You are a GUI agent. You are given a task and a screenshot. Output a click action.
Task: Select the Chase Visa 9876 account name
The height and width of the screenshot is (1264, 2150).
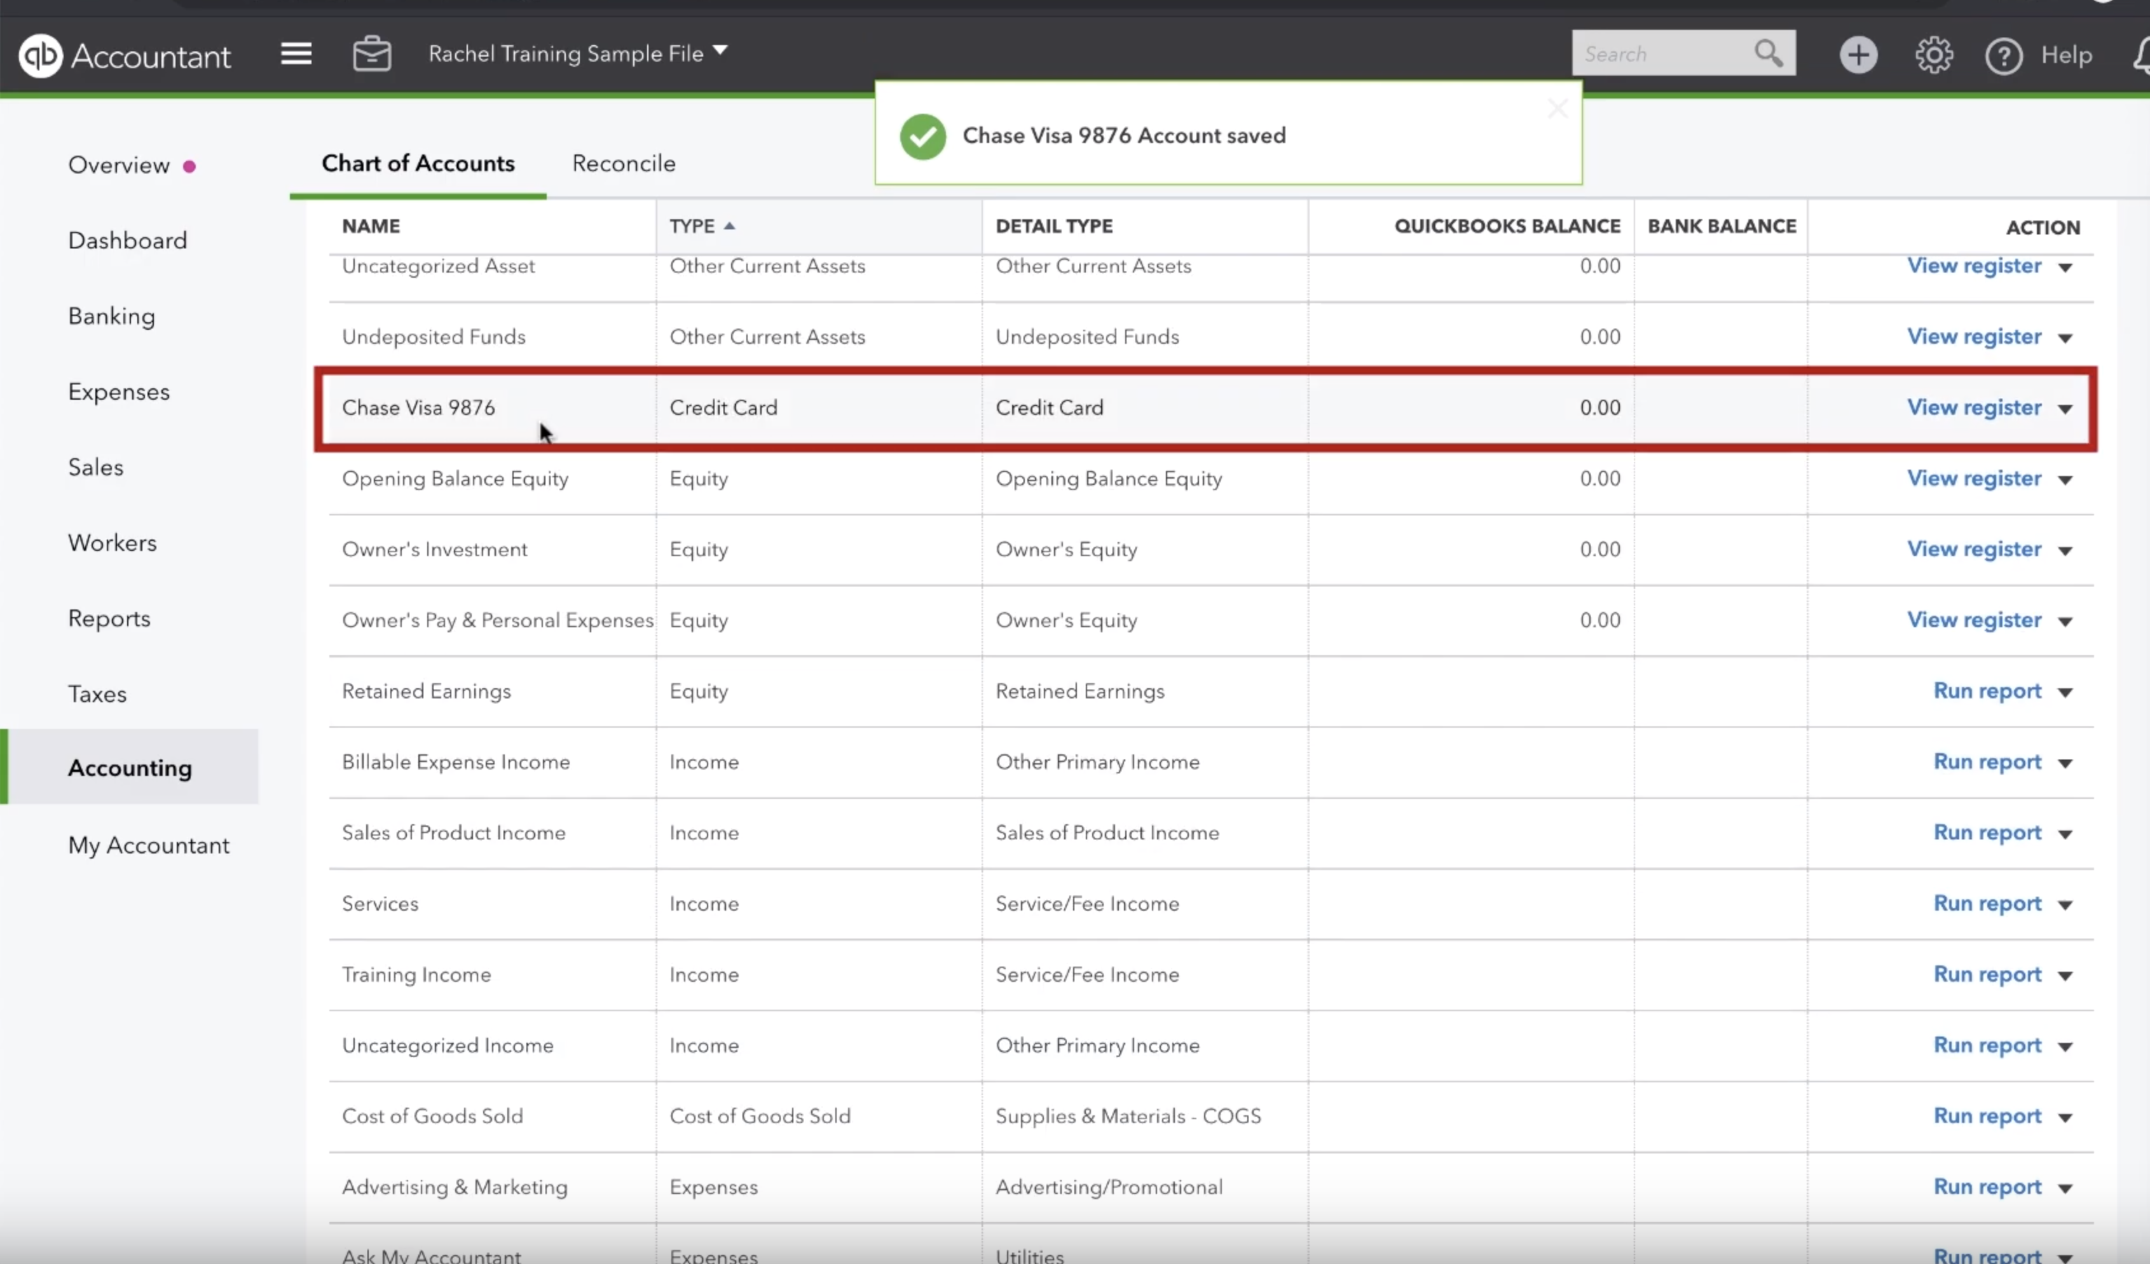(418, 408)
